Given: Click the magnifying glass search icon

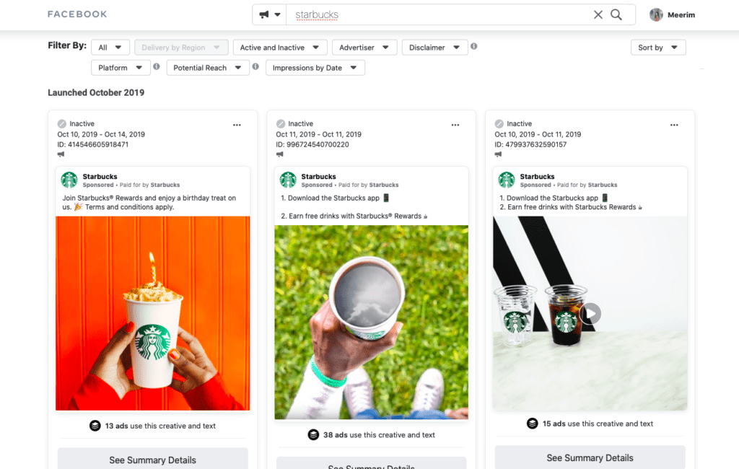Looking at the screenshot, I should (x=616, y=14).
